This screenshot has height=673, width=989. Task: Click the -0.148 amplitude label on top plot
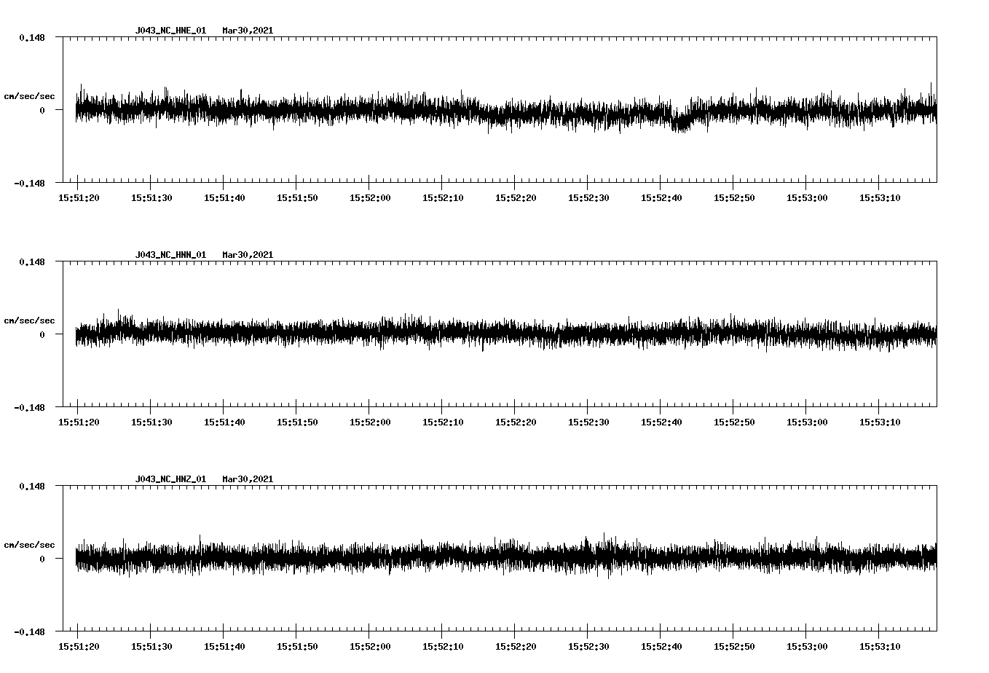coord(29,184)
